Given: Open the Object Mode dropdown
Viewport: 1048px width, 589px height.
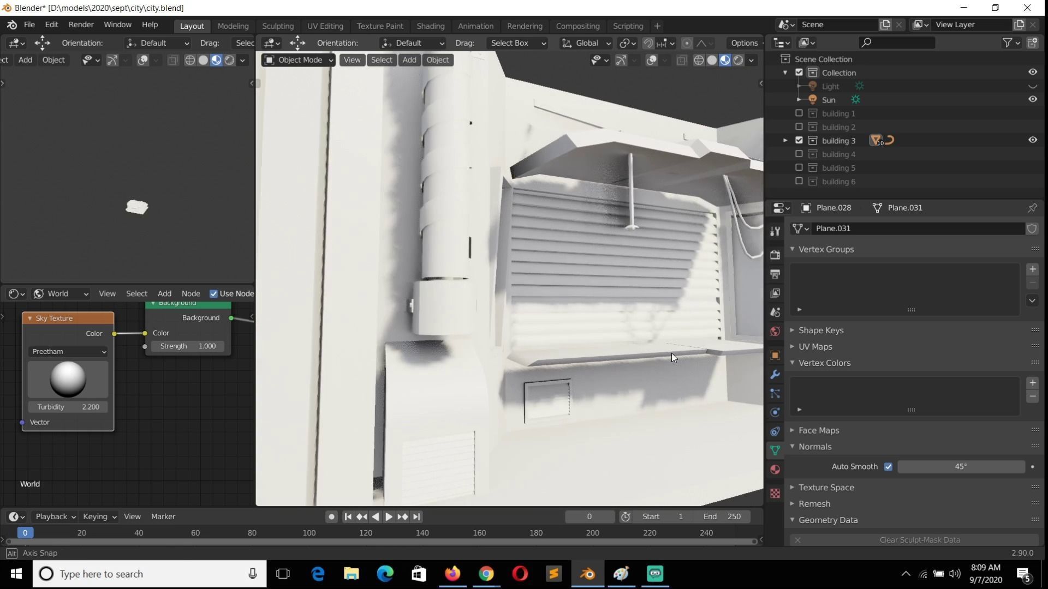Looking at the screenshot, I should point(299,60).
